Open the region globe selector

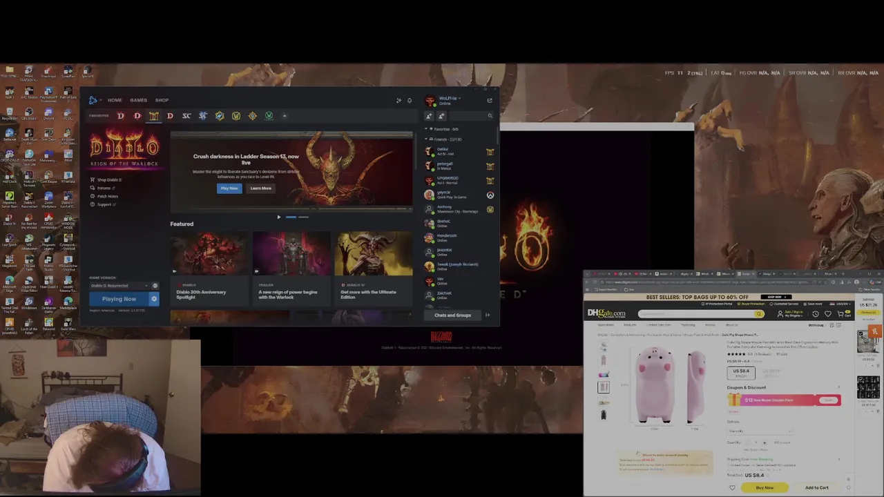(155, 286)
